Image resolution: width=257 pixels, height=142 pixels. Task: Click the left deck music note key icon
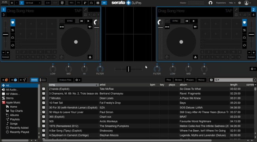click(x=94, y=15)
